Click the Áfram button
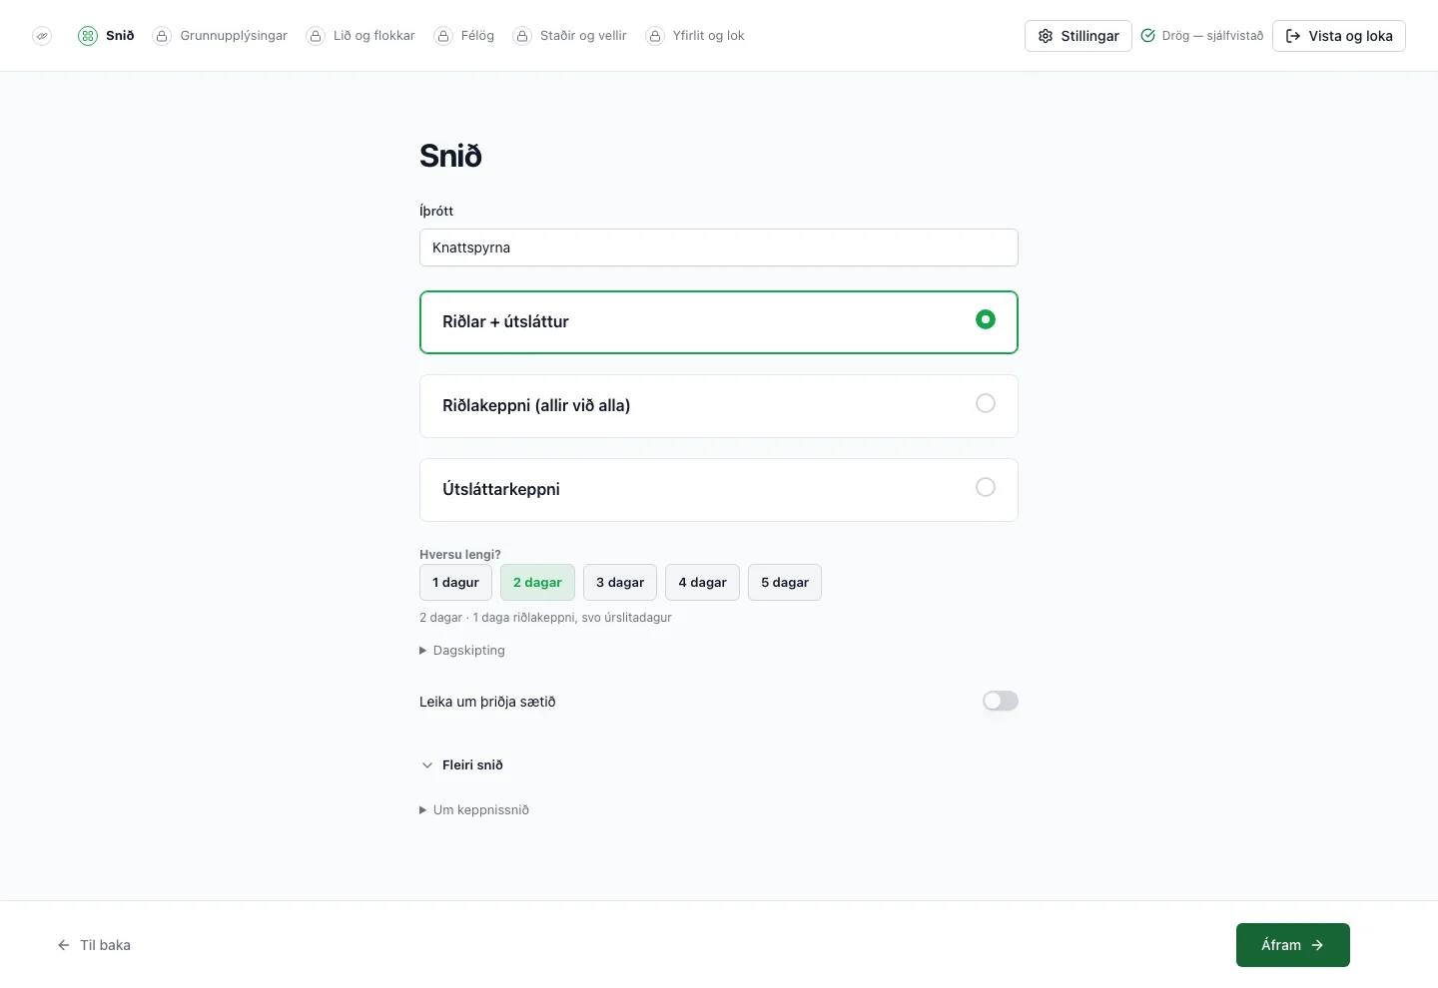The height and width of the screenshot is (988, 1438). pos(1293,945)
